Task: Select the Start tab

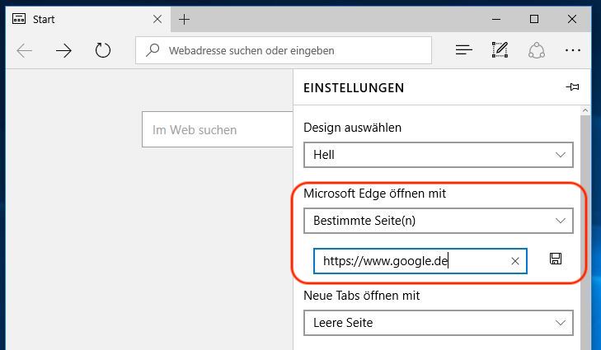Action: point(87,19)
